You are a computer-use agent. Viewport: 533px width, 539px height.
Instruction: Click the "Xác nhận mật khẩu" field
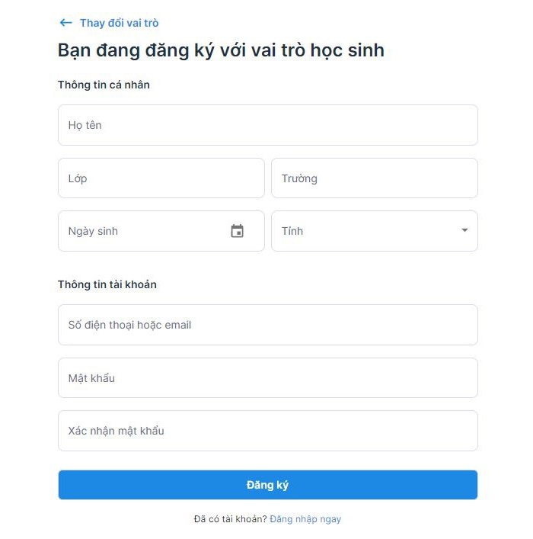click(x=267, y=431)
